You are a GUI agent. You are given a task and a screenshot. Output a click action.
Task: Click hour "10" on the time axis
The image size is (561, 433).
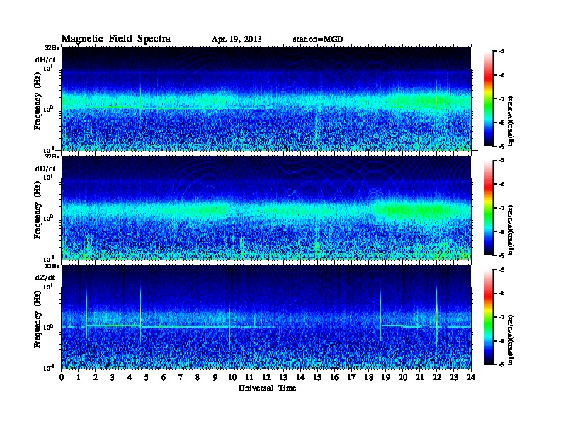(232, 378)
